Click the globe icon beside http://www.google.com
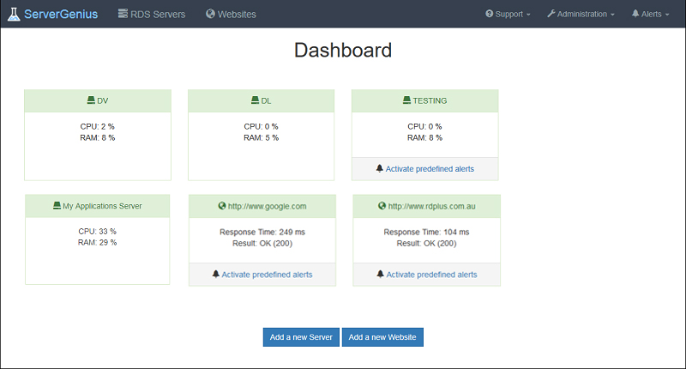 point(222,206)
